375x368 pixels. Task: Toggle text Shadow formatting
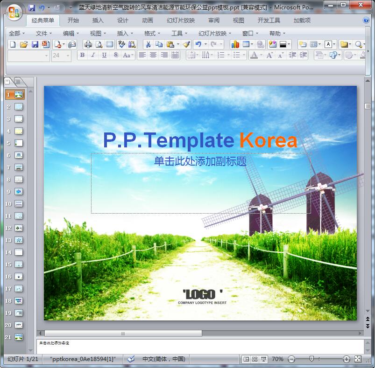pyautogui.click(x=116, y=56)
